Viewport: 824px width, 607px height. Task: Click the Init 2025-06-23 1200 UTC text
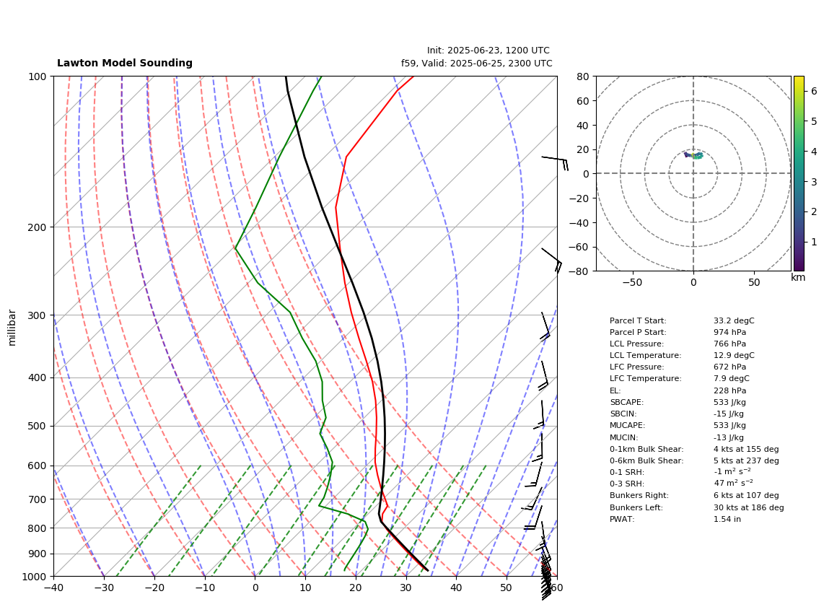click(x=488, y=51)
